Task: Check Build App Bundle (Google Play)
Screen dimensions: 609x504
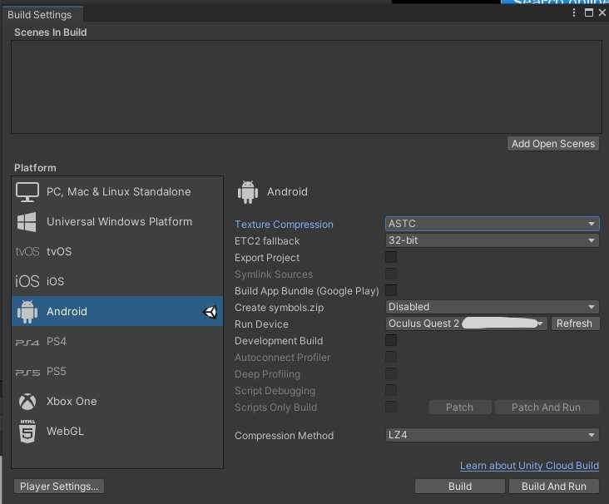Action: coord(391,290)
